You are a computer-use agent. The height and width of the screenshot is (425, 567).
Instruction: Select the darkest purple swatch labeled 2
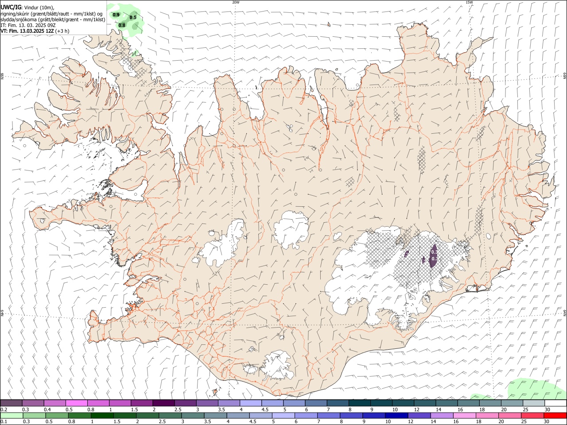(x=163, y=403)
